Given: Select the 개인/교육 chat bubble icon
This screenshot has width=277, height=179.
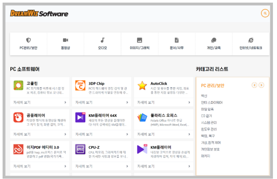Looking at the screenshot, I should (x=214, y=40).
